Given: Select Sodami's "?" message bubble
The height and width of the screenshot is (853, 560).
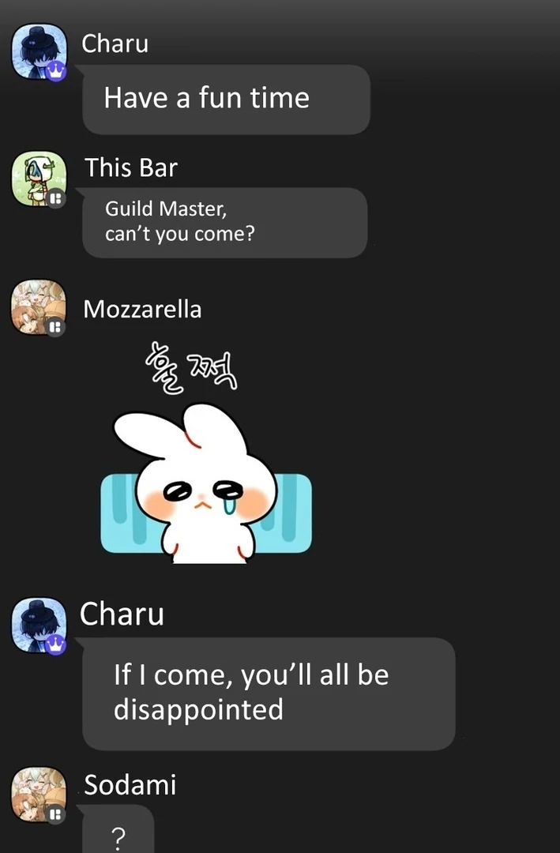Looking at the screenshot, I should pyautogui.click(x=118, y=829).
